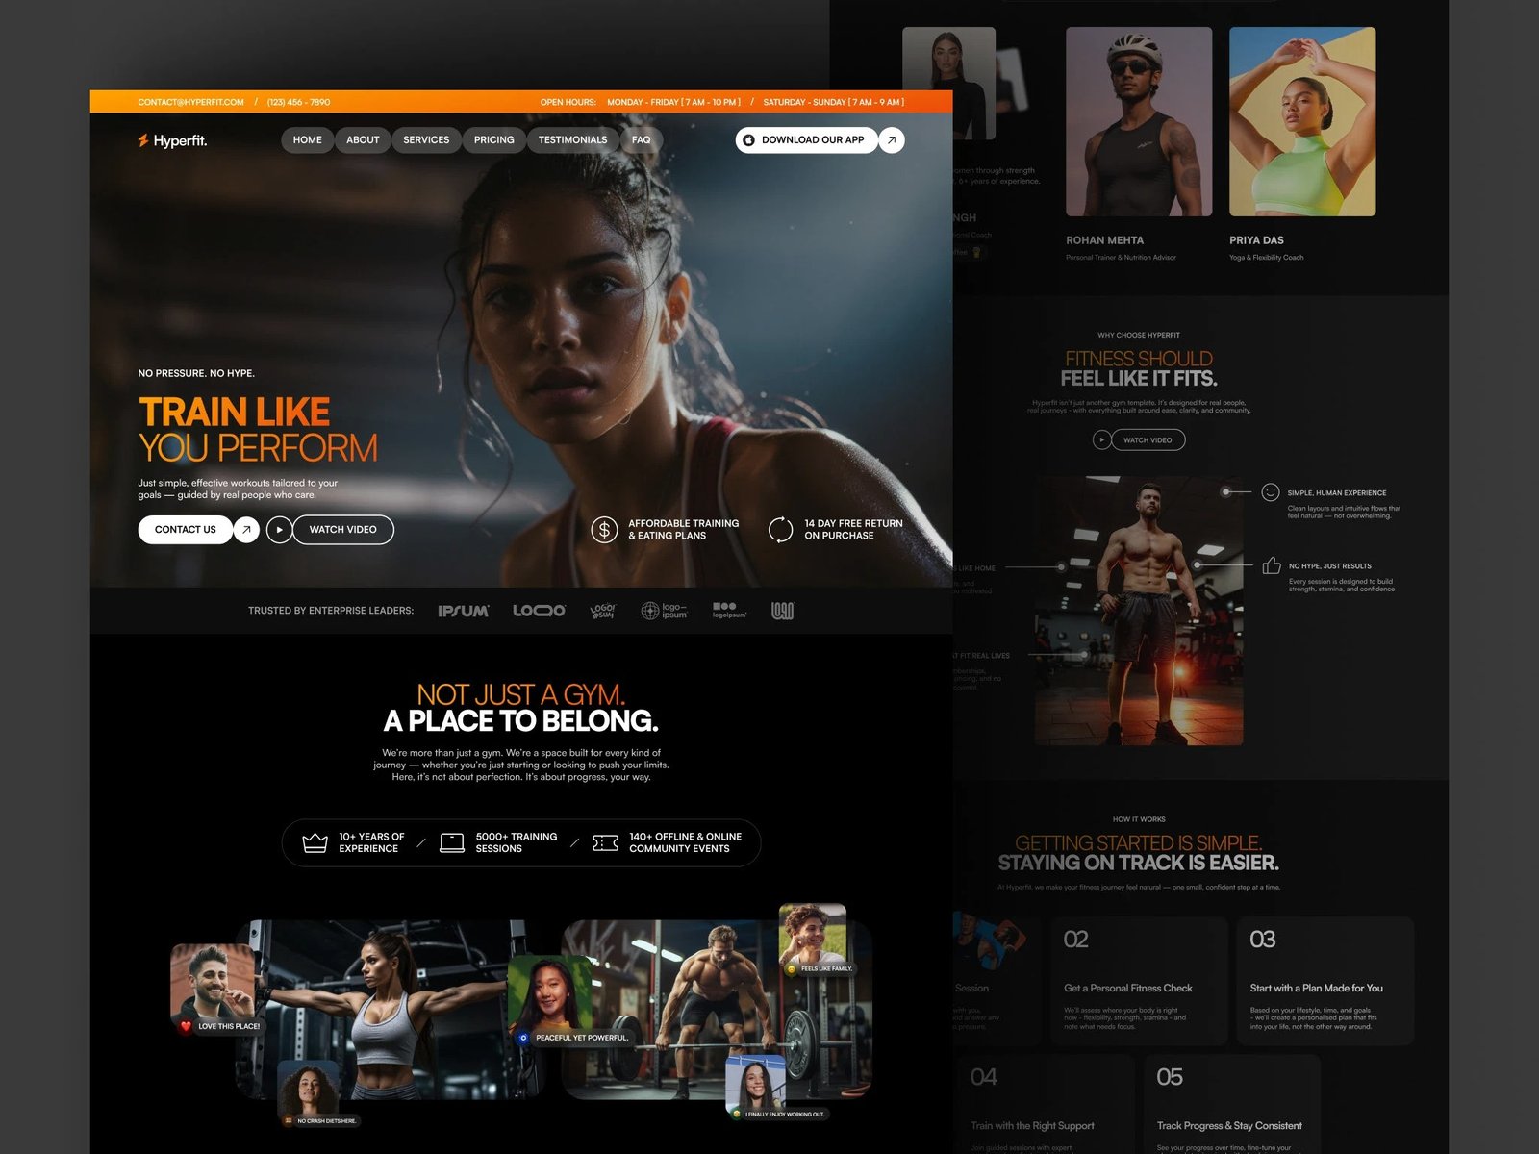Click the 02 Get a Personal Fitness Check card
1539x1154 pixels.
(x=1139, y=981)
